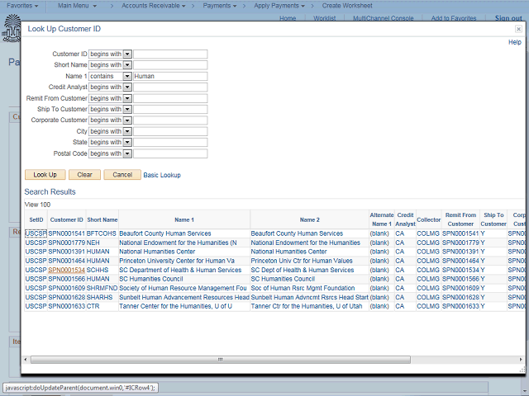Screen dimensions: 529x396
Task: Open City operator dropdown
Action: tap(127, 131)
